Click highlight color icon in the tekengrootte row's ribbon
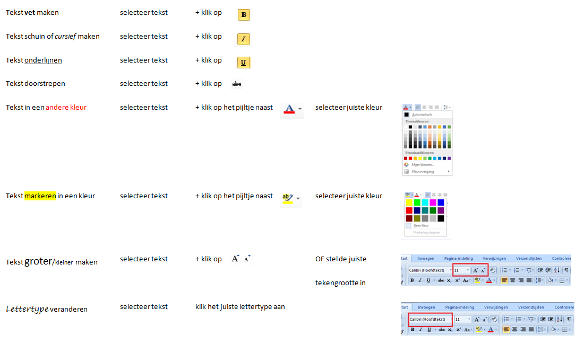 pyautogui.click(x=478, y=280)
